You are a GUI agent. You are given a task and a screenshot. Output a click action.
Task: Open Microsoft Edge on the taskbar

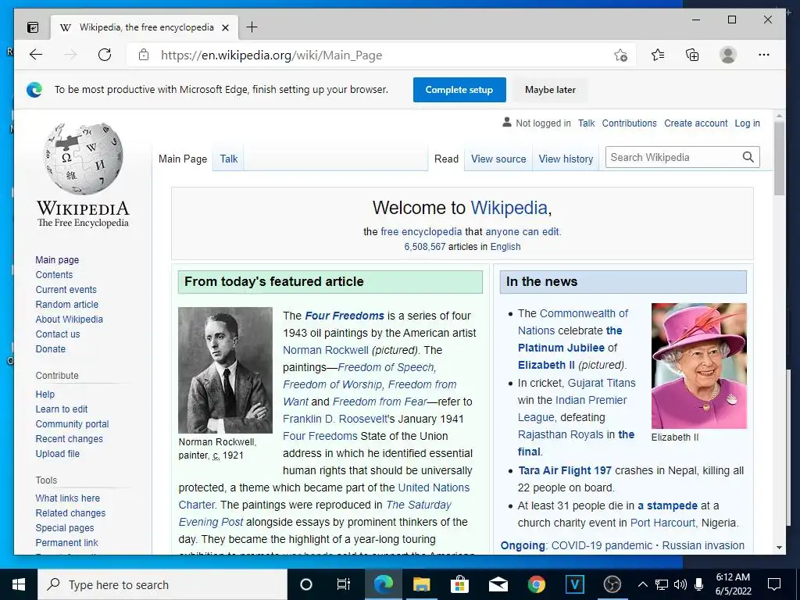point(384,584)
